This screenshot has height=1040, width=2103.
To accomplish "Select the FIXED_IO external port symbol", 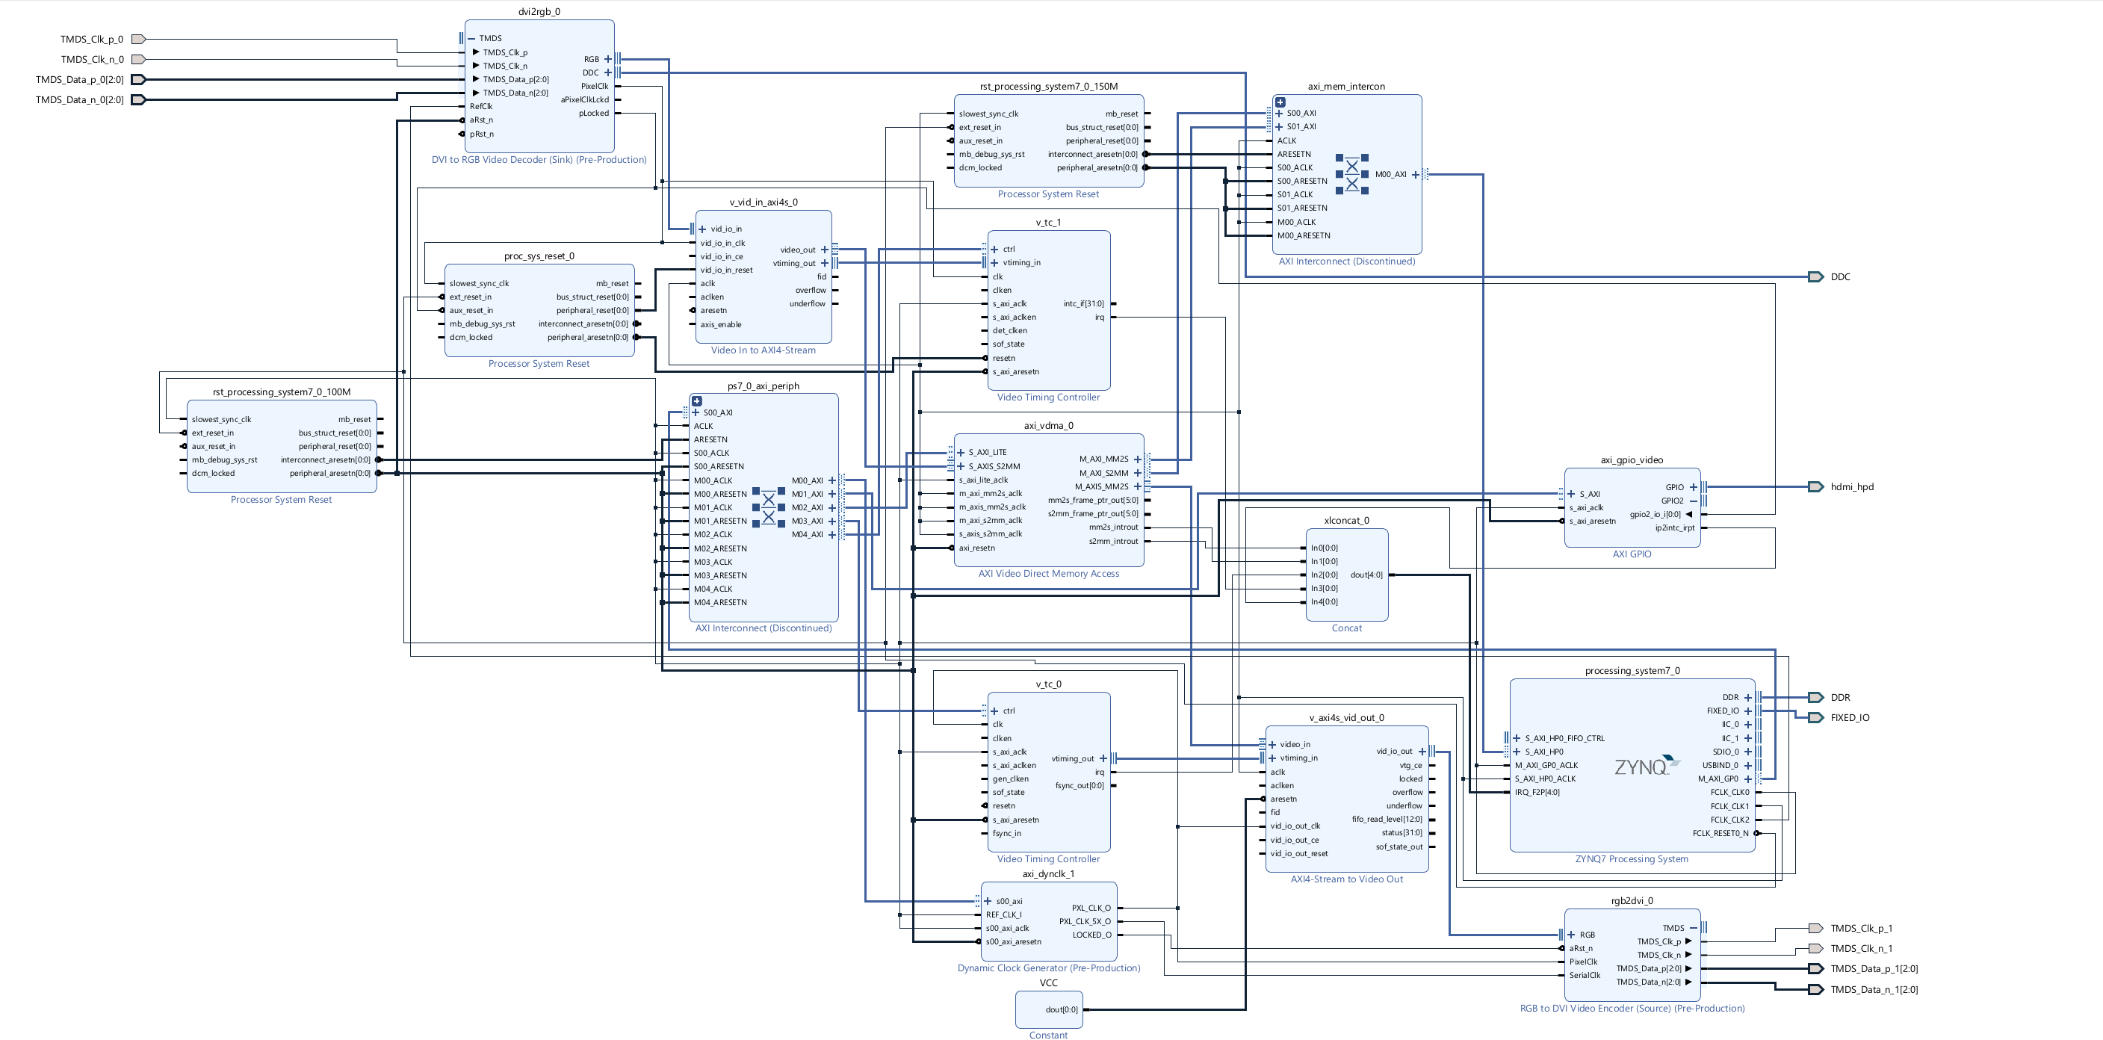I will 1815,717.
